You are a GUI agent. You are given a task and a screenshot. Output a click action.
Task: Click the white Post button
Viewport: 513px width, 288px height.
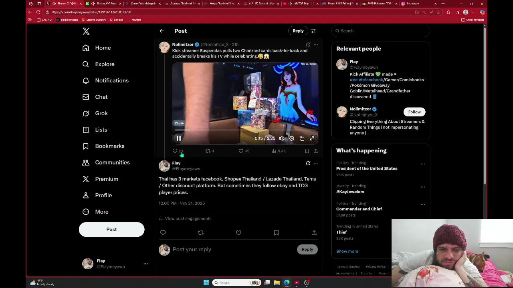pos(111,230)
